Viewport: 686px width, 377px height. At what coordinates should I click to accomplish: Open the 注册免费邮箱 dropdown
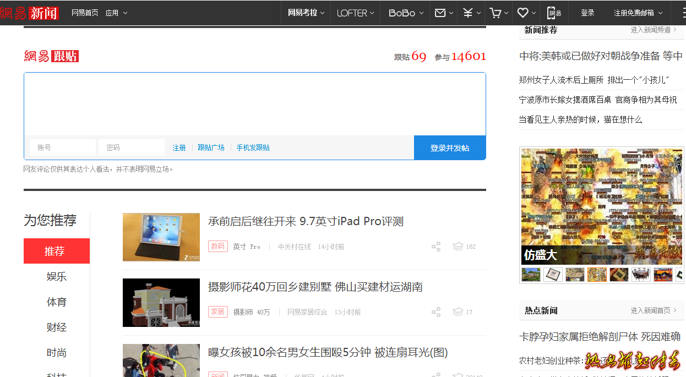click(638, 13)
